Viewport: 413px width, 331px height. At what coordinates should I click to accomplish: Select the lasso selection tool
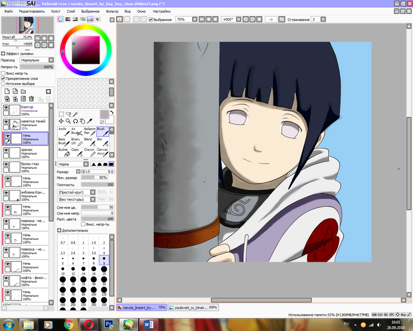pos(68,114)
